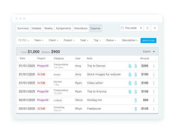Open more options for Trip to Arizona row
The width and height of the screenshot is (175, 134).
(154, 92)
